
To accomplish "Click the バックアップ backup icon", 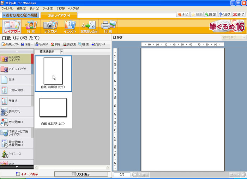I will pos(41,44).
